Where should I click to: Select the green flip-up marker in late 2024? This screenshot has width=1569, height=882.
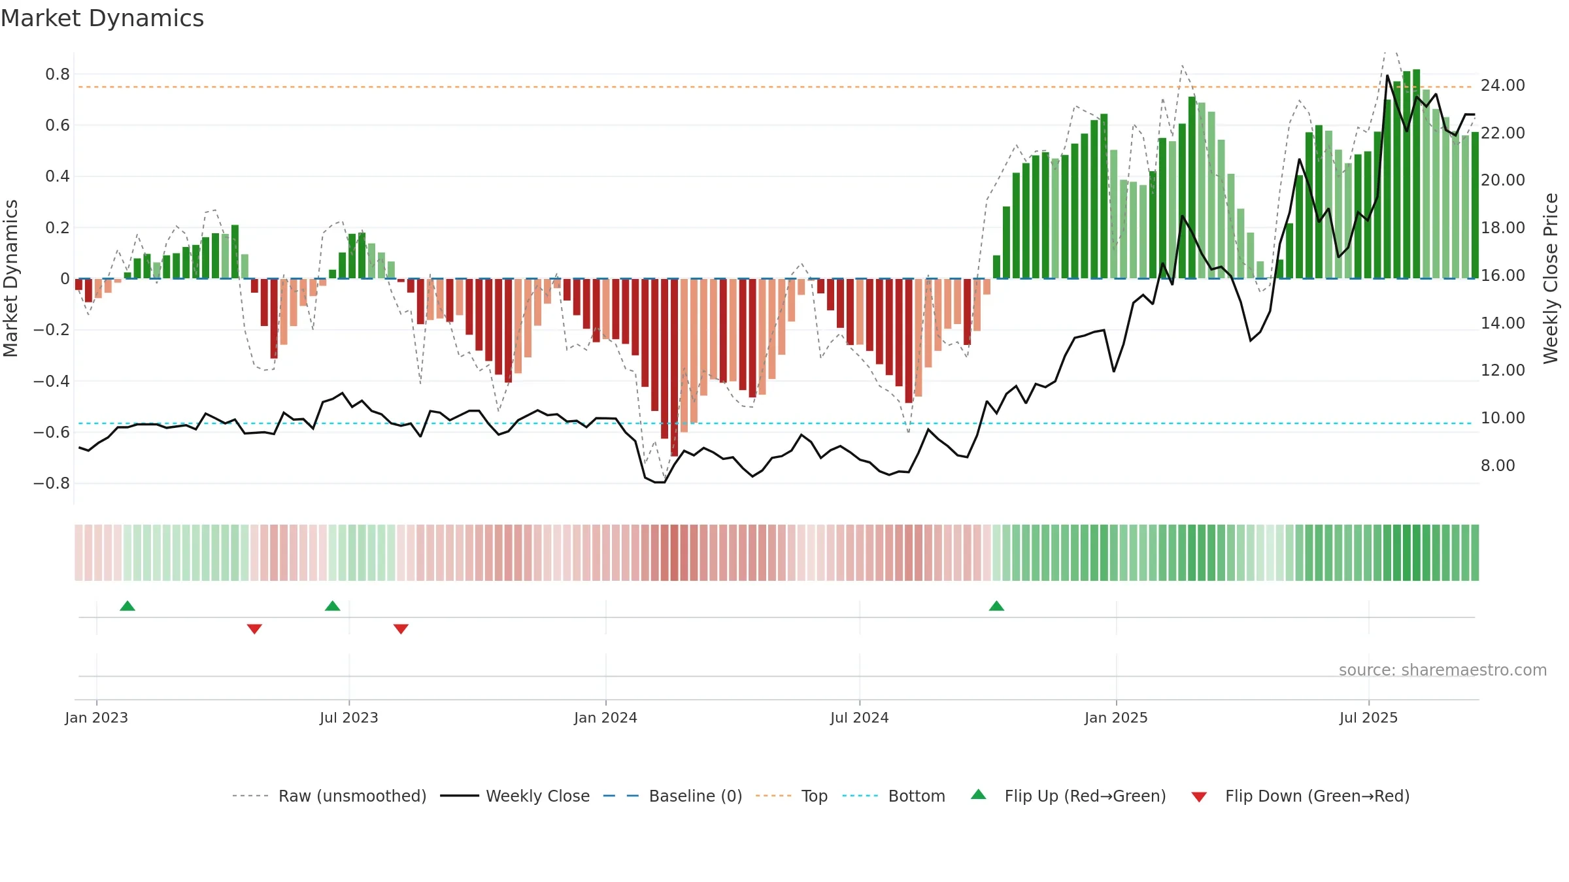(x=996, y=606)
